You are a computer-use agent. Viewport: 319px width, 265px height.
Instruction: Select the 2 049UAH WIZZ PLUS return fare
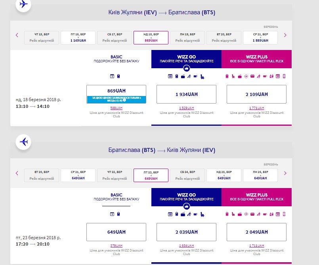point(257,232)
